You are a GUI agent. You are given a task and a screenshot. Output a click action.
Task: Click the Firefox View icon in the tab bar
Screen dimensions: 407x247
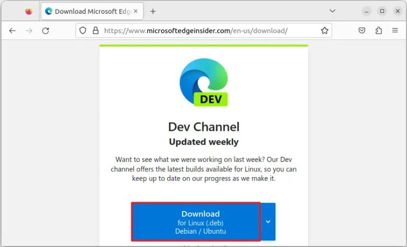coord(29,11)
